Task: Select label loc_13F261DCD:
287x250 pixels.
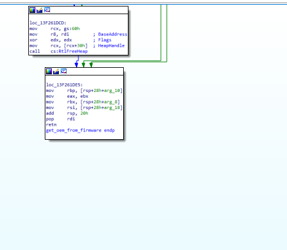Action: (48, 23)
